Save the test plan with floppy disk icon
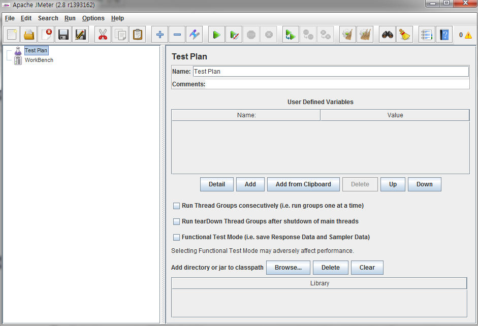The width and height of the screenshot is (478, 326). (x=63, y=35)
